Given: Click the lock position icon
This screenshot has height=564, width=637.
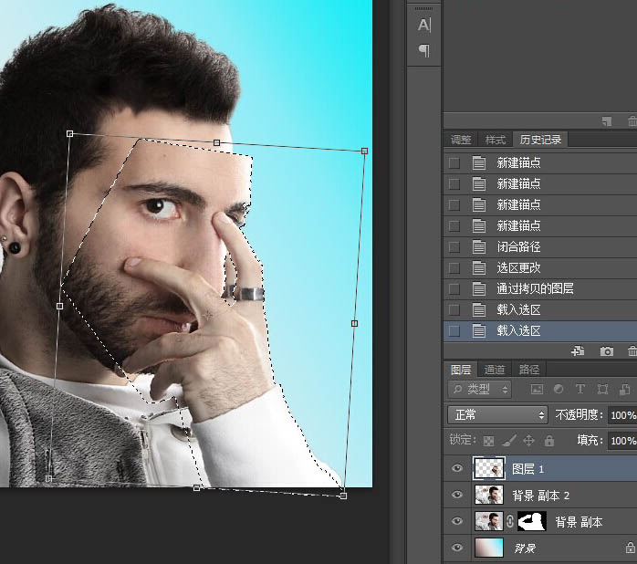Looking at the screenshot, I should [x=528, y=441].
